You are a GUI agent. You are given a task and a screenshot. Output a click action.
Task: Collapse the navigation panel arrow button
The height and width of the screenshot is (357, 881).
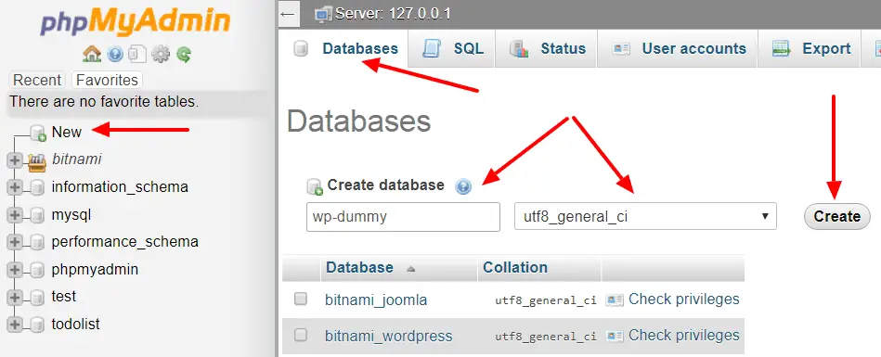[288, 14]
